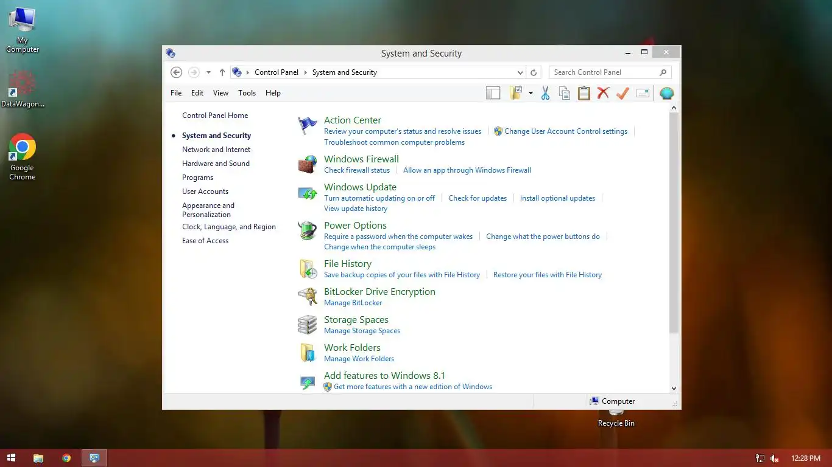
Task: Click Install optional updates link
Action: [557, 198]
